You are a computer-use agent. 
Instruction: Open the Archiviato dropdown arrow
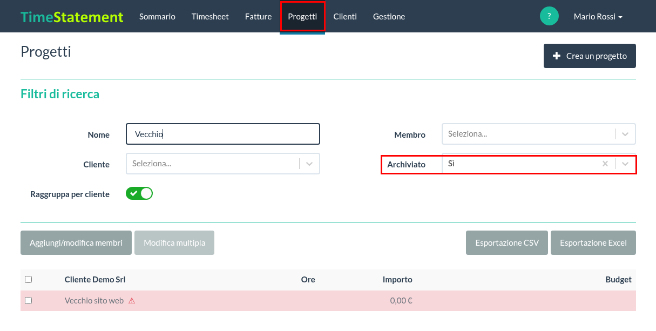pyautogui.click(x=626, y=164)
